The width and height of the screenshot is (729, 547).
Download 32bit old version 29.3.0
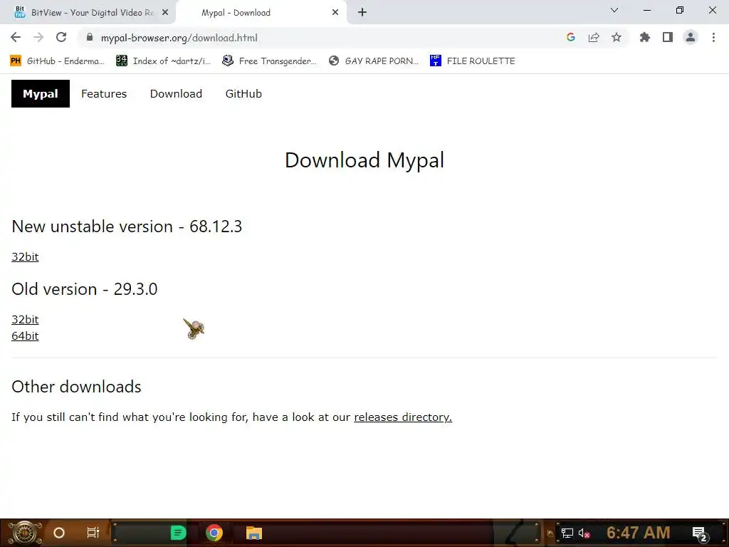click(x=25, y=320)
